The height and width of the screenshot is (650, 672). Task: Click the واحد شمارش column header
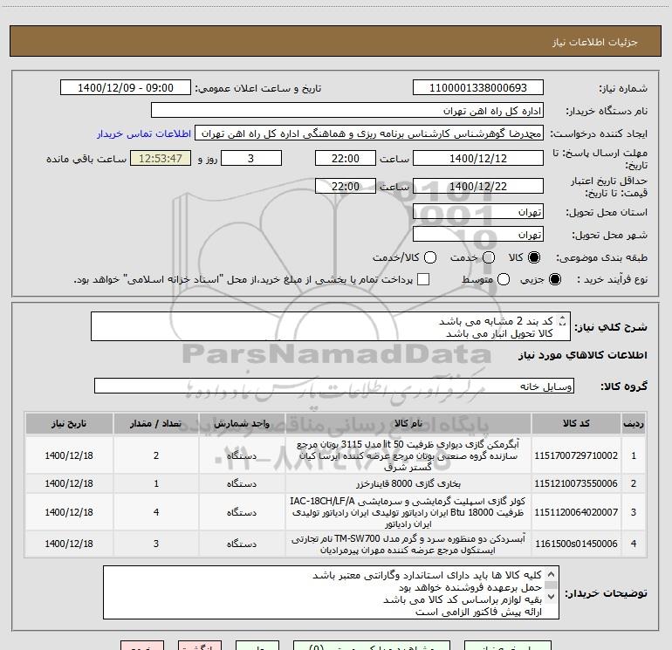242,423
